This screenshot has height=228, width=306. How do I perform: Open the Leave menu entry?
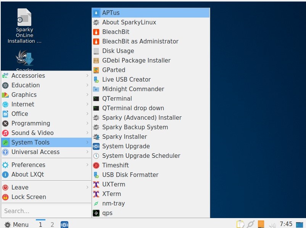point(46,188)
